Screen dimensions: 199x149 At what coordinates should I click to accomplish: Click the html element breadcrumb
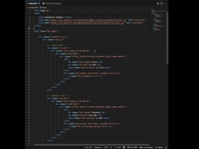tap(44, 7)
